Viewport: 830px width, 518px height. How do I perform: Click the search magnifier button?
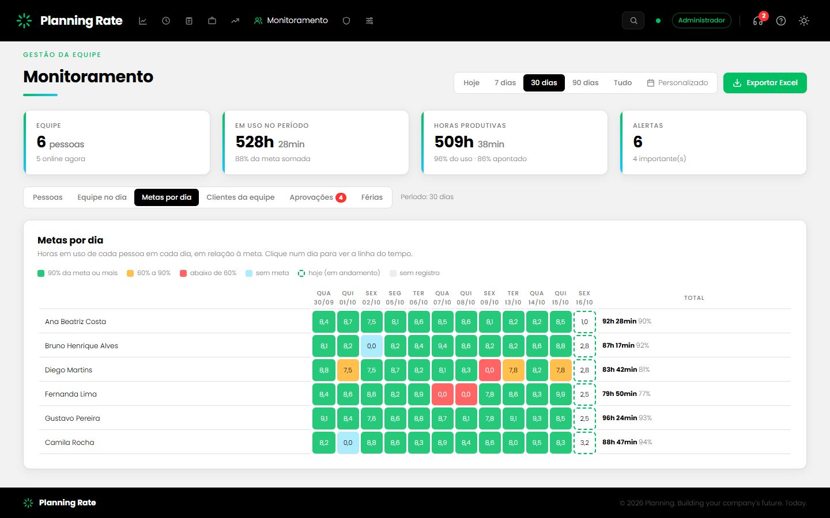tap(633, 21)
